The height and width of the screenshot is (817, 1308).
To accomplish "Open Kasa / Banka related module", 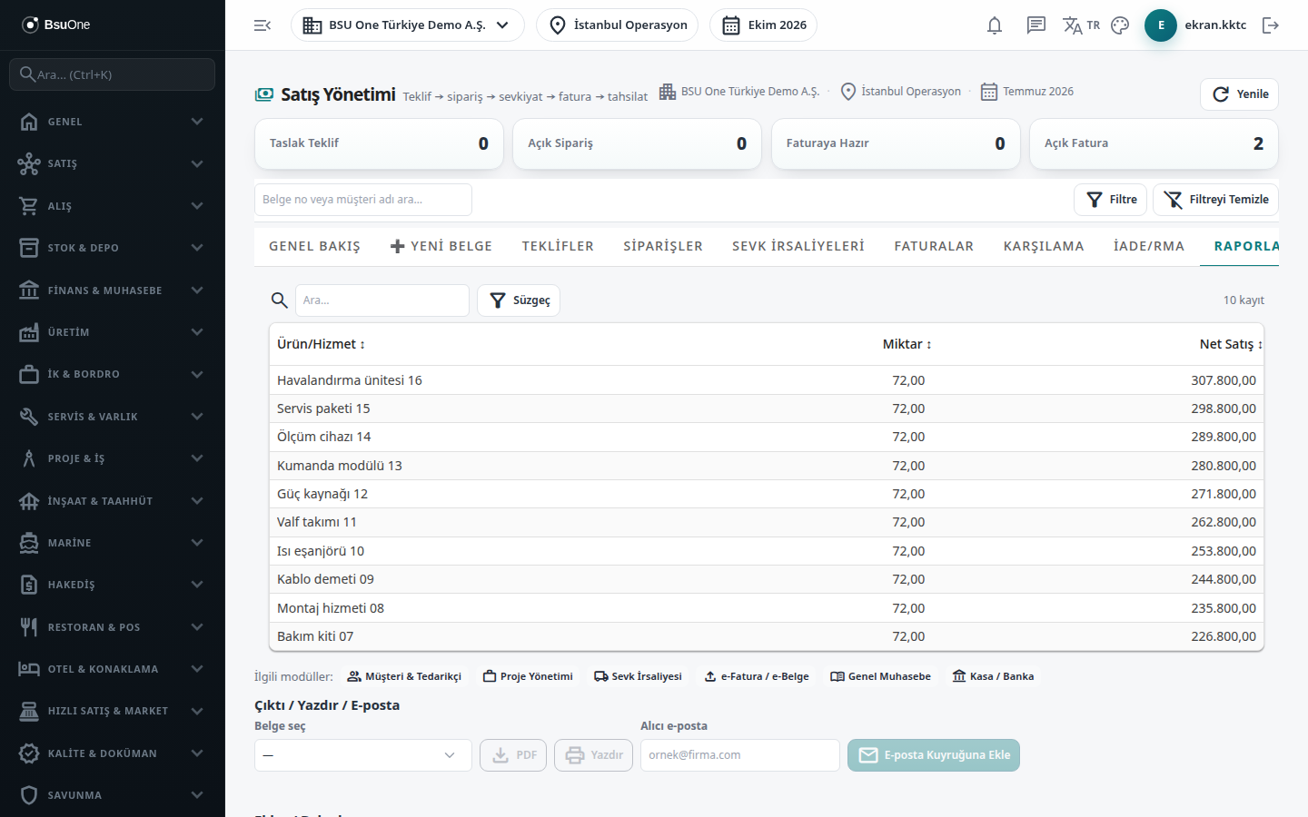I will [993, 676].
